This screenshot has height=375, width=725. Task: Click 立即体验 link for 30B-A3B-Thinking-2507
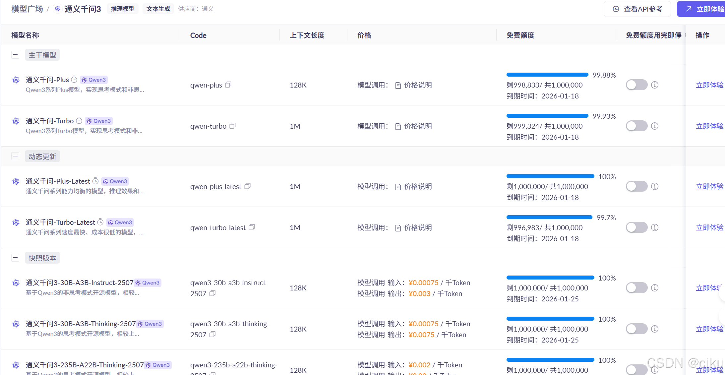710,329
